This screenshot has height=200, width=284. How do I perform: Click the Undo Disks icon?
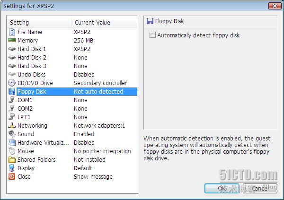(x=12, y=74)
